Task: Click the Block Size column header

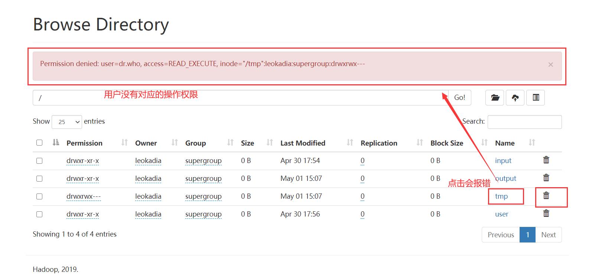Action: tap(447, 143)
